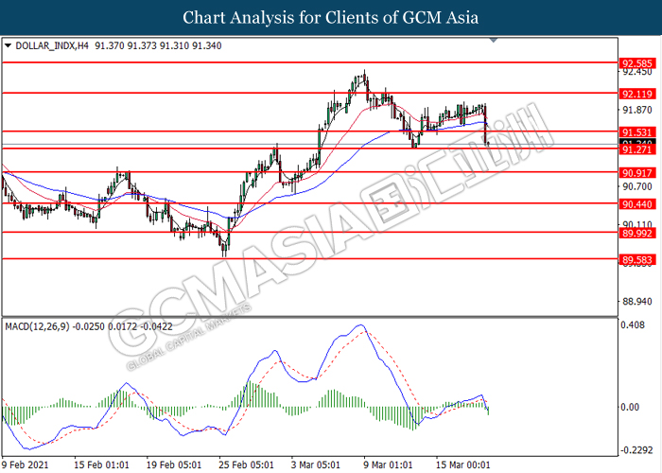Select the 90.440 price level label

[637, 204]
